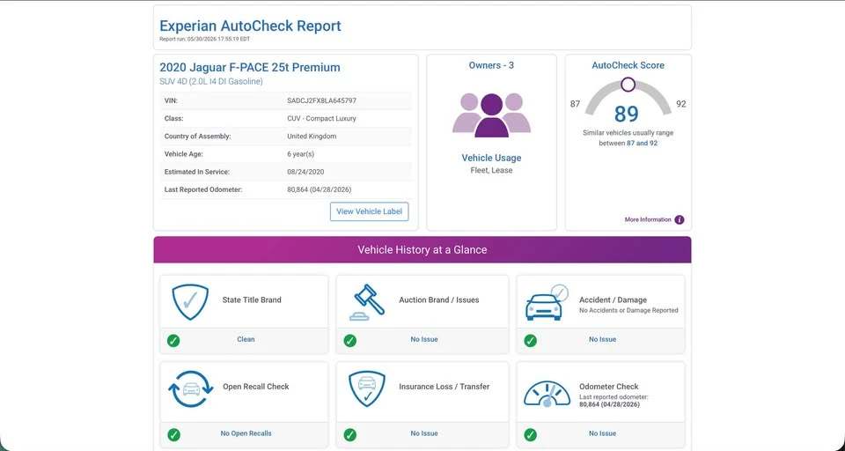This screenshot has height=451, width=845.
Task: Click the score number 89
Action: 626,114
